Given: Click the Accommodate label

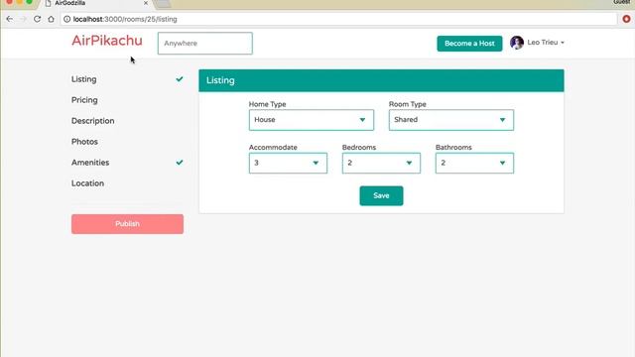Looking at the screenshot, I should point(273,148).
